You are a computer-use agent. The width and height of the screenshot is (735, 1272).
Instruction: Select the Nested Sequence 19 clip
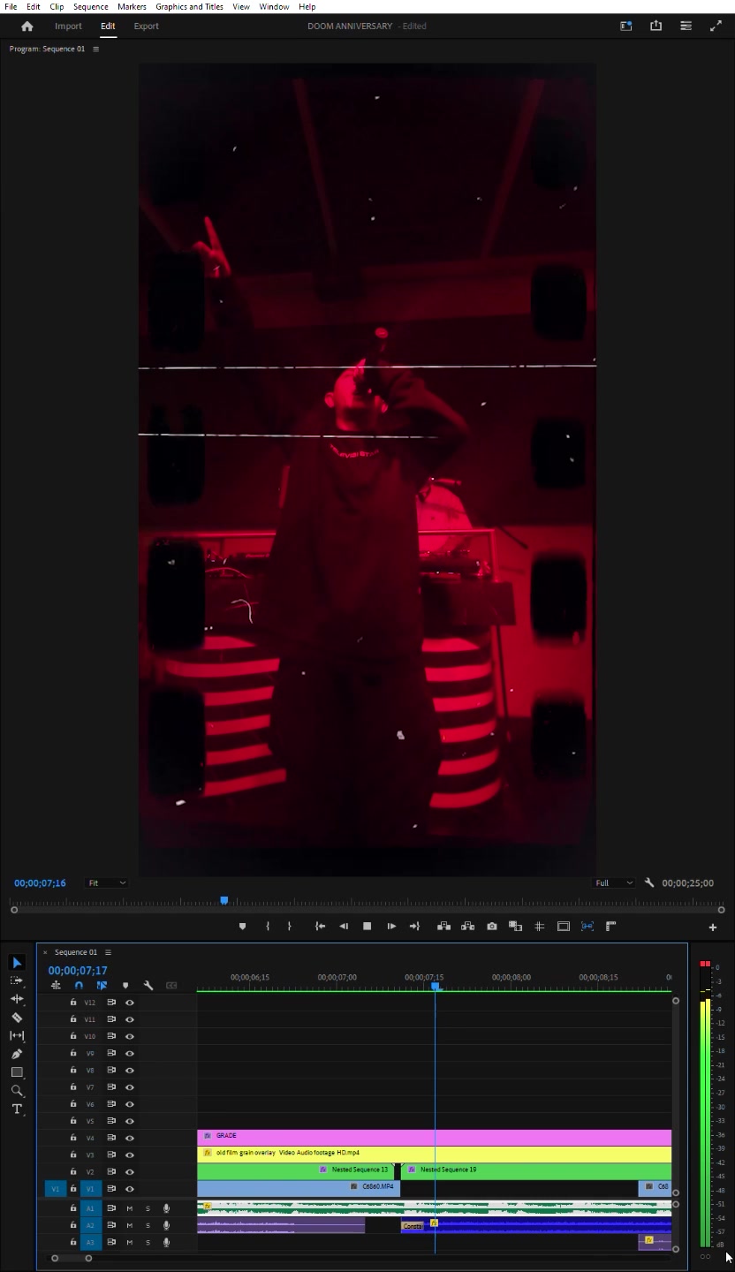[536, 1171]
